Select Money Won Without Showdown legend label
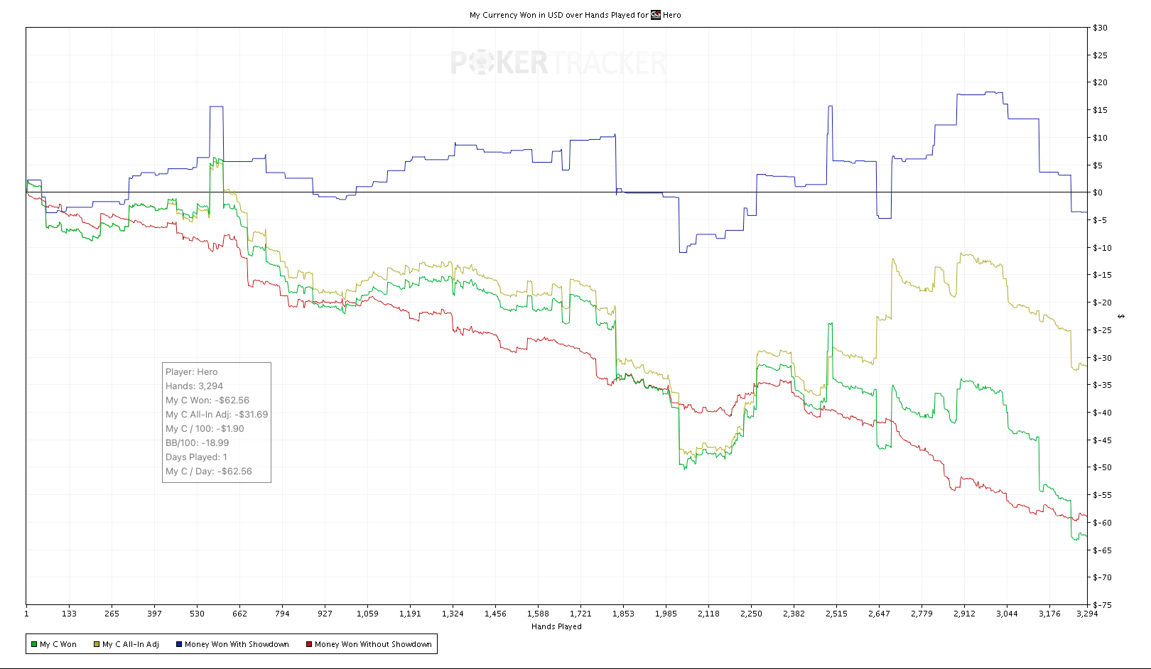 373,644
